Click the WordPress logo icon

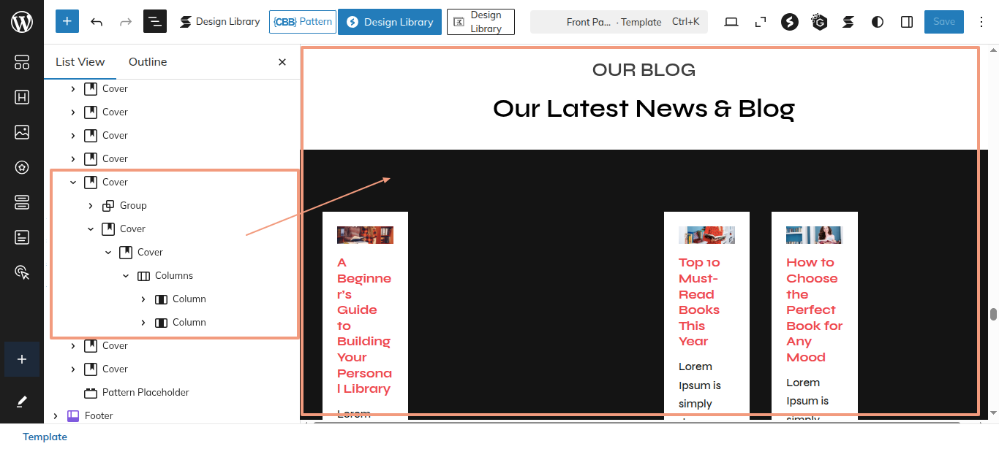22,22
